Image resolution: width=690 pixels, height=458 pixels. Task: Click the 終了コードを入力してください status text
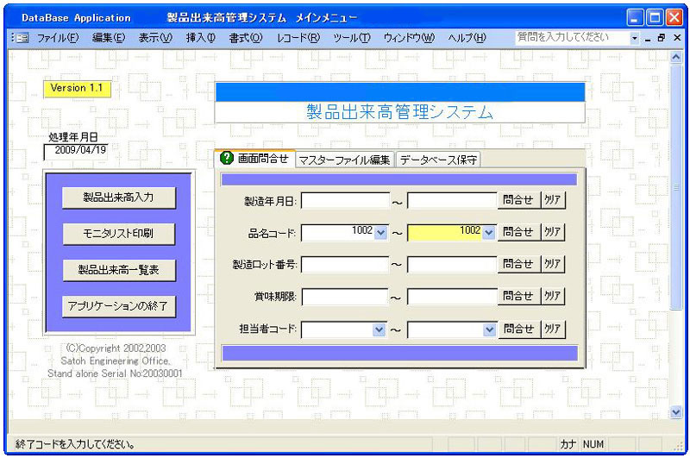click(75, 444)
